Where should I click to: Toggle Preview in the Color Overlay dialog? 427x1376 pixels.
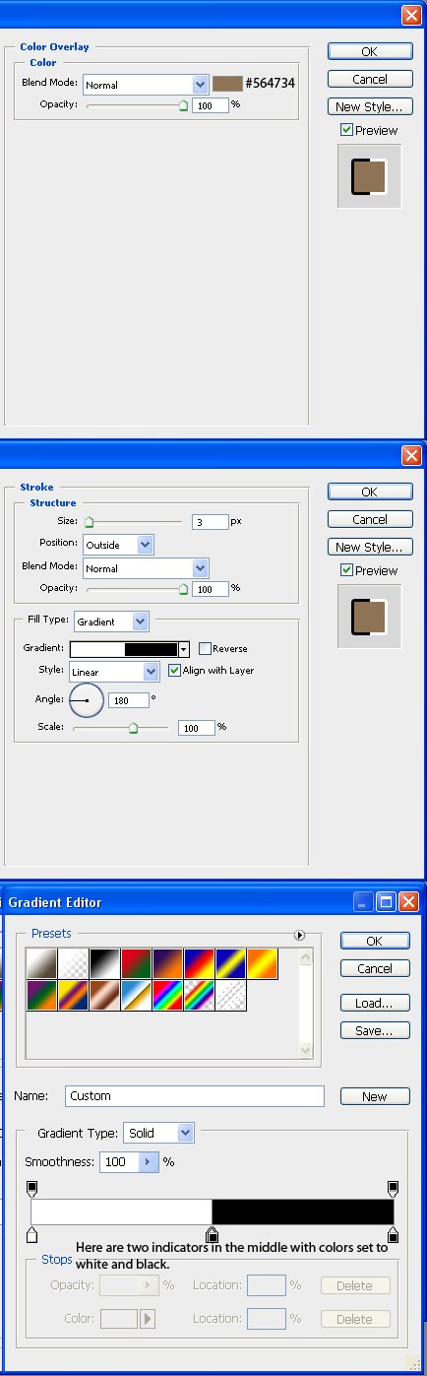(346, 130)
